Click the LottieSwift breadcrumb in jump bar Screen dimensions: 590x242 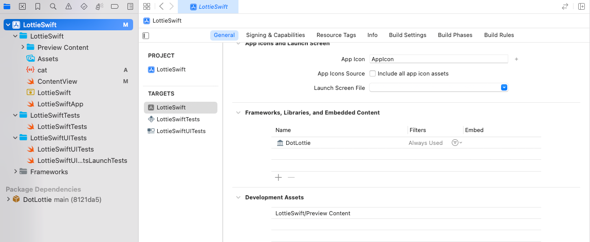tap(162, 21)
